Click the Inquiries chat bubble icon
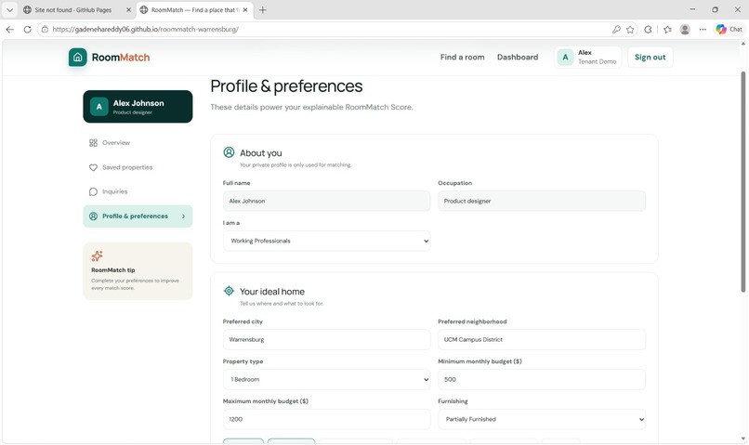Image resolution: width=749 pixels, height=445 pixels. coord(93,191)
